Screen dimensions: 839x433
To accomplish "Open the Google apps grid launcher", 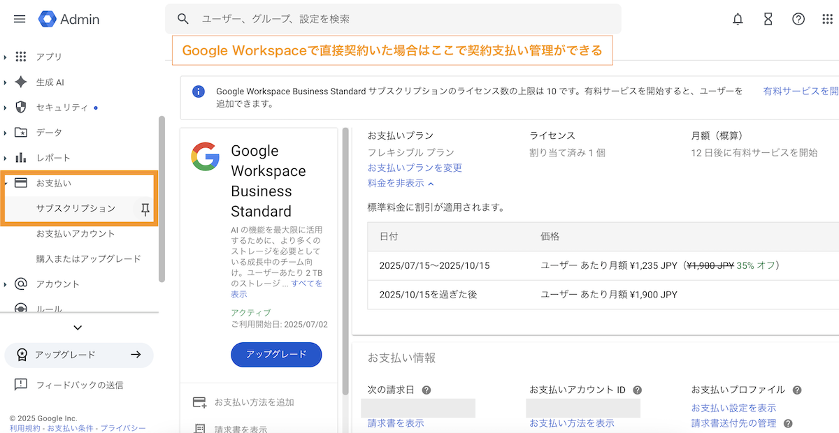I will pos(828,20).
